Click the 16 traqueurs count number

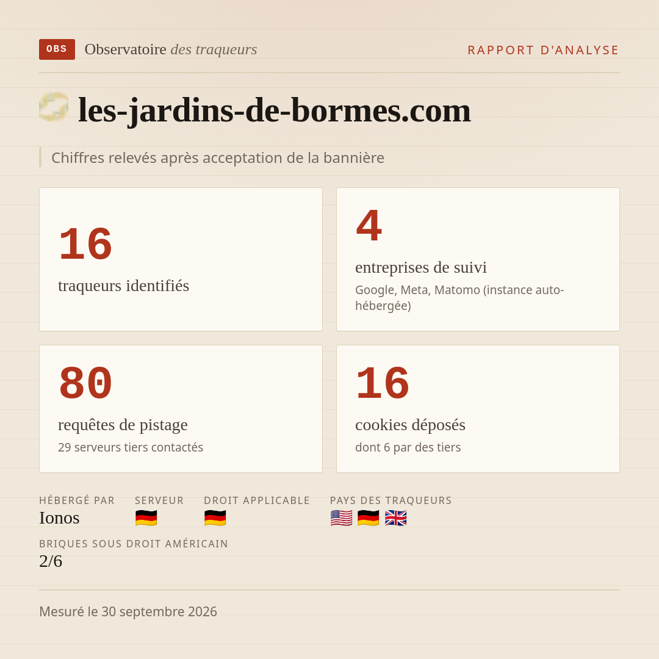[x=86, y=244]
